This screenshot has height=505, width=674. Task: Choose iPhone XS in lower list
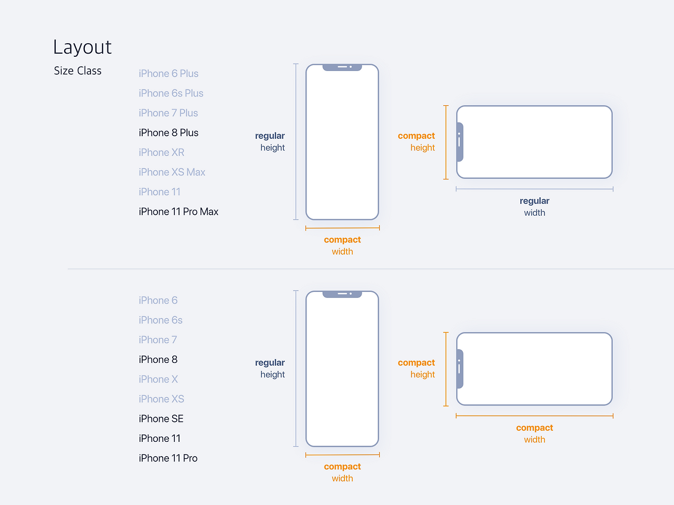point(161,399)
